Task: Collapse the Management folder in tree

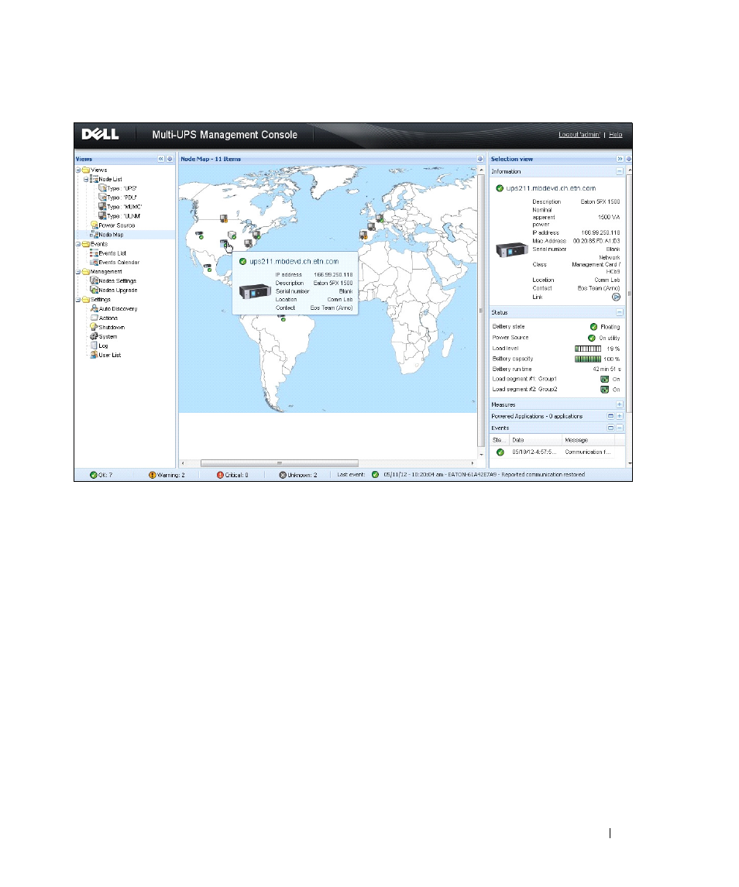Action: tap(79, 272)
